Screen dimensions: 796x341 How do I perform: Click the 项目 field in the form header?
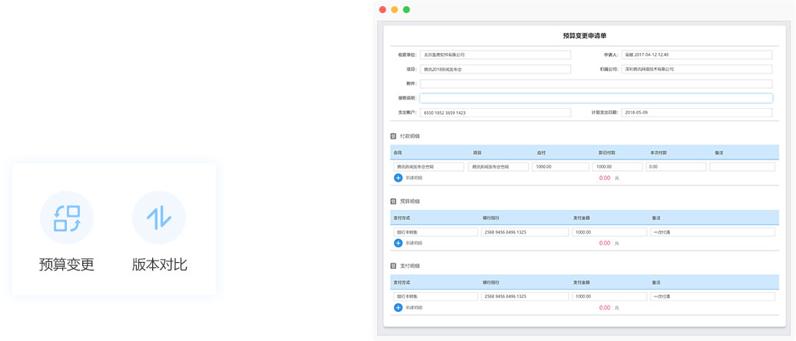click(495, 69)
